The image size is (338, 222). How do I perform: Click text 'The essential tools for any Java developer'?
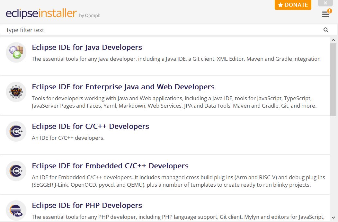(84, 59)
